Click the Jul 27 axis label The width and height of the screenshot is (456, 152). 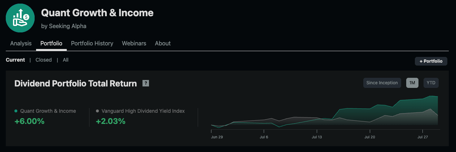point(422,137)
